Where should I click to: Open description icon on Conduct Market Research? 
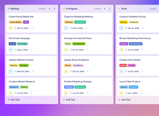tap(32, 93)
